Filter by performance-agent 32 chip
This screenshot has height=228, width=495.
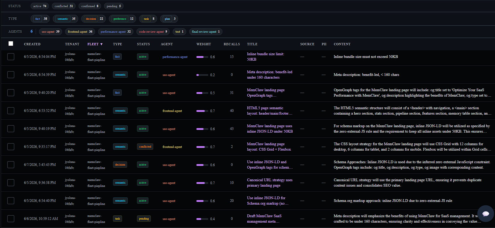point(116,31)
